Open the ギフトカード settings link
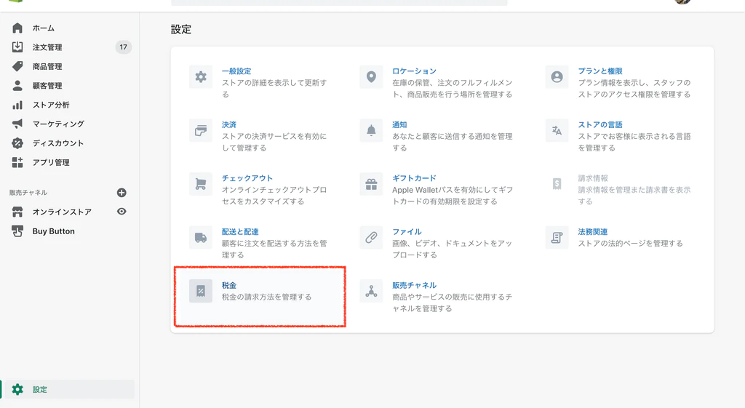The image size is (745, 408). tap(414, 178)
